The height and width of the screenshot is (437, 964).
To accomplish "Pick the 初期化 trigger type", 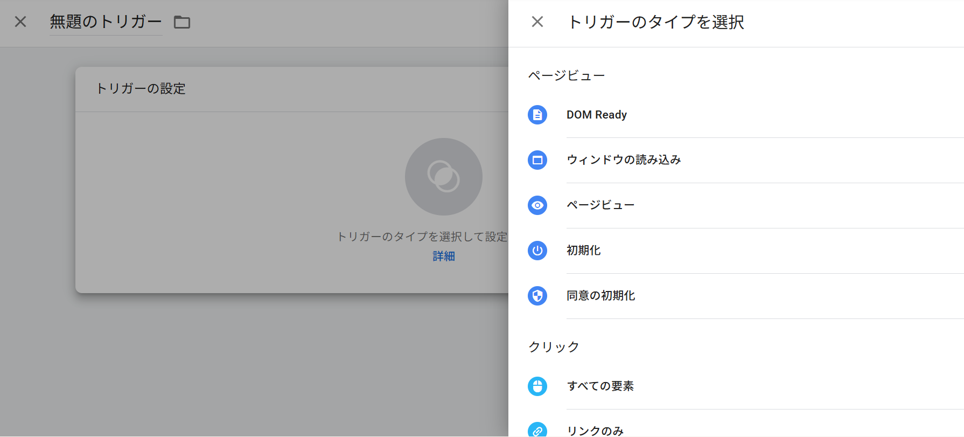I will pyautogui.click(x=583, y=251).
